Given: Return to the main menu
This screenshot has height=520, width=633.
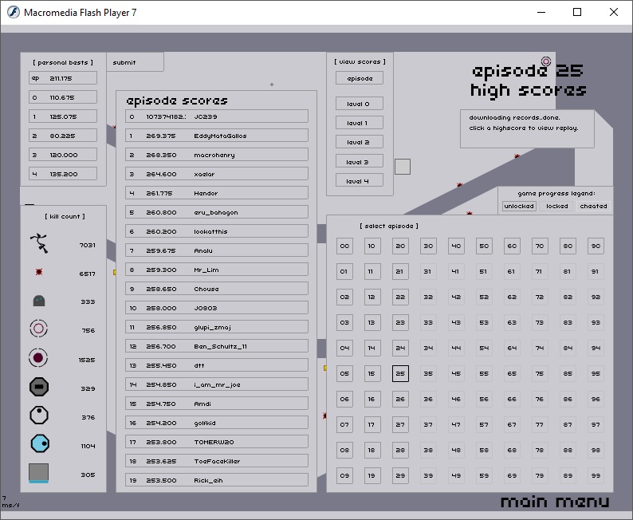Looking at the screenshot, I should pyautogui.click(x=555, y=502).
